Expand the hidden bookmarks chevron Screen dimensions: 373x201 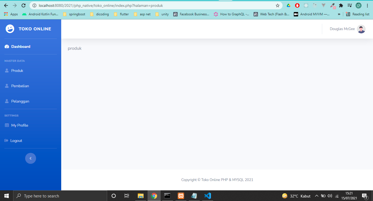tap(339, 14)
